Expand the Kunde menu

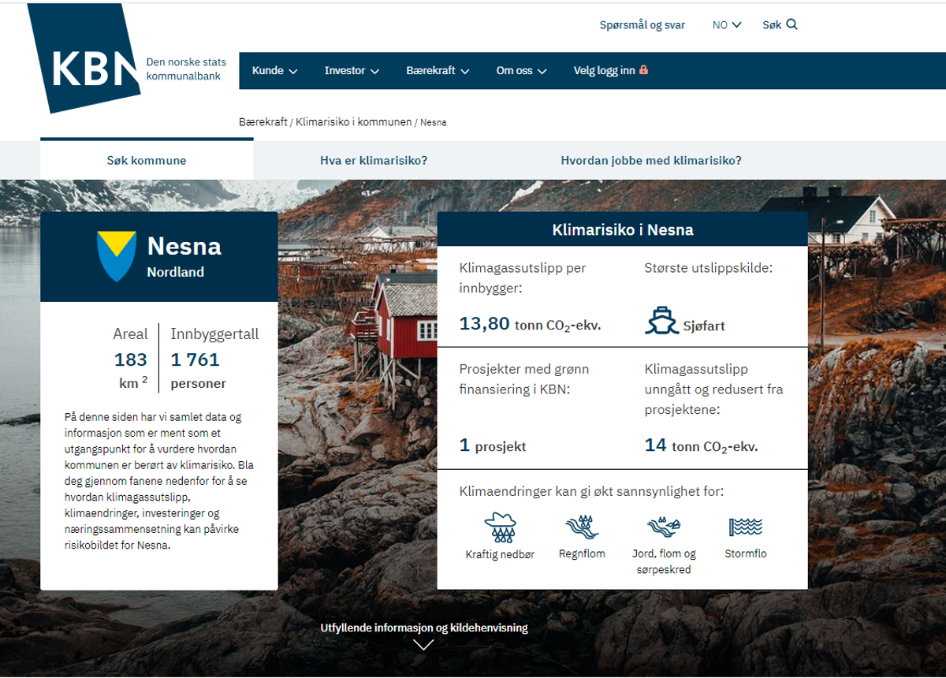click(x=274, y=71)
